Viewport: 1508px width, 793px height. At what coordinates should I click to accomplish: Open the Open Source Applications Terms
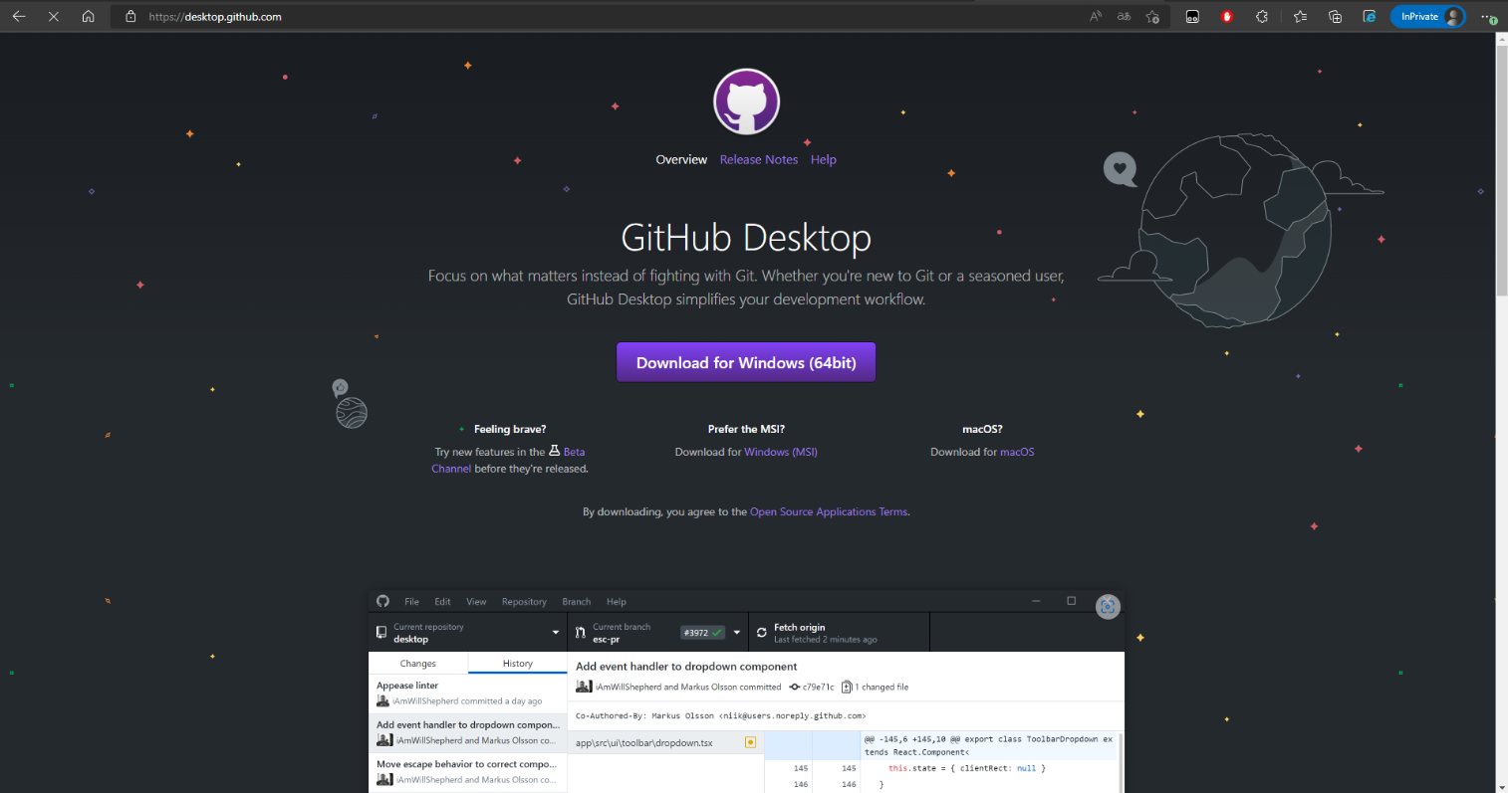(829, 512)
